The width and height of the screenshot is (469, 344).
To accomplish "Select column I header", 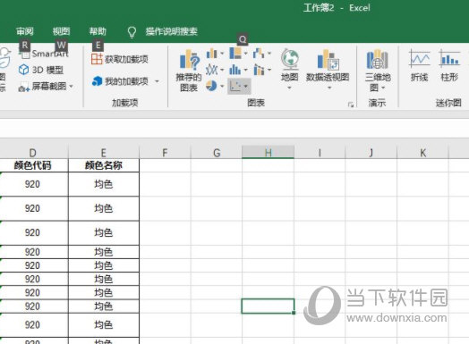I will click(320, 153).
